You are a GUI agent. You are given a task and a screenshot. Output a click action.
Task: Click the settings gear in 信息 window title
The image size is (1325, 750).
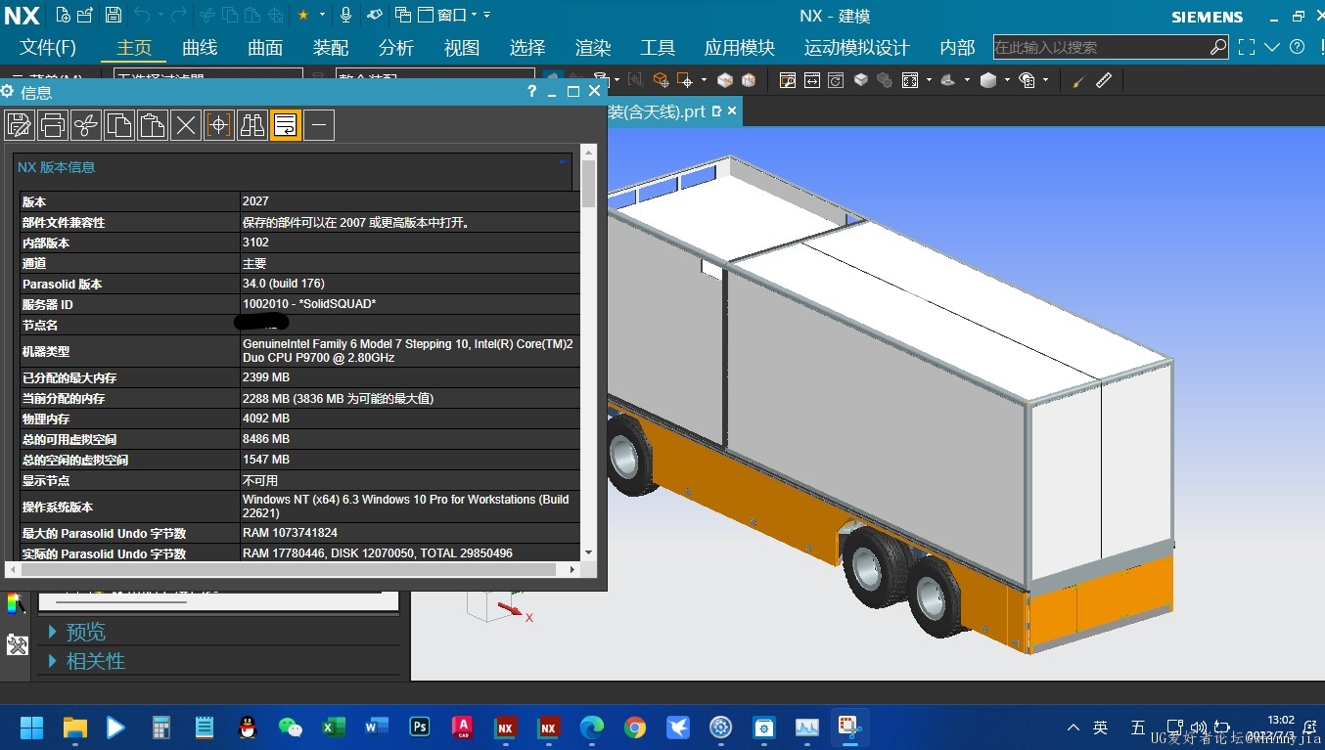(x=8, y=92)
